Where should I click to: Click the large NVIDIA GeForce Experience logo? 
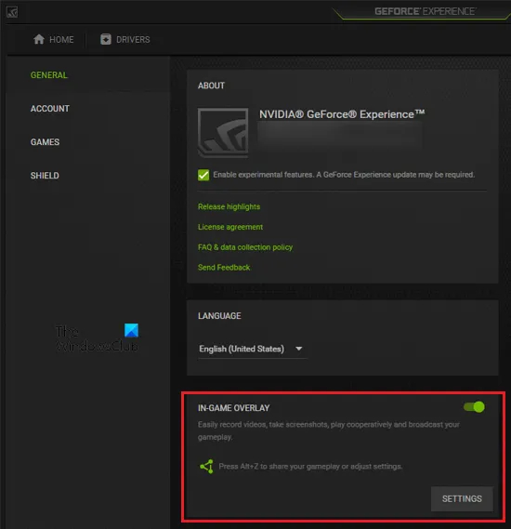(223, 133)
